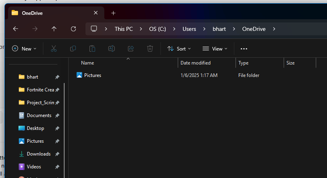327x178 pixels.
Task: Navigate to bhart breadcrumb
Action: point(219,29)
